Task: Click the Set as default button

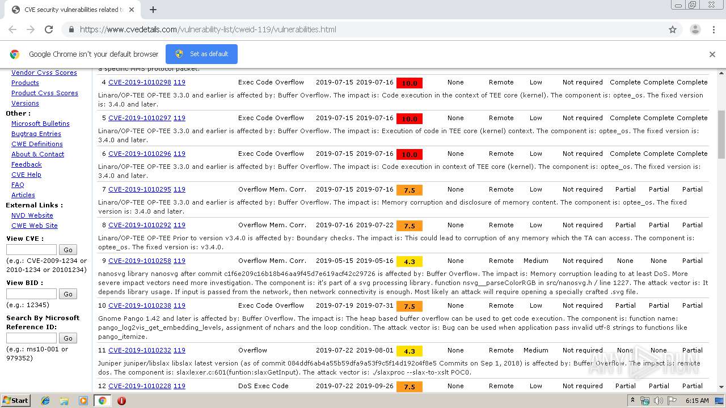Action: pos(201,54)
